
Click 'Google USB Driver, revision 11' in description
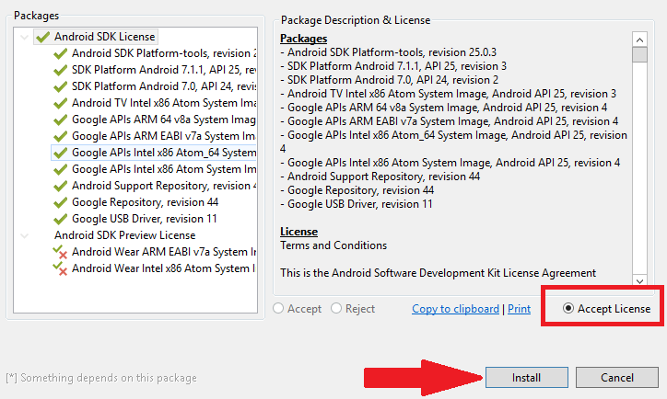(360, 204)
